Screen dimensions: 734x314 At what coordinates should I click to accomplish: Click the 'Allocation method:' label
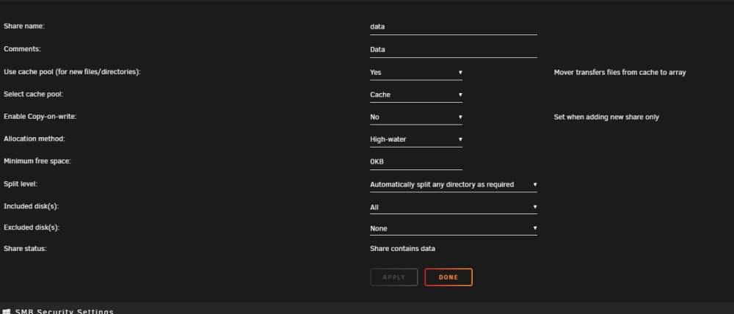point(34,139)
